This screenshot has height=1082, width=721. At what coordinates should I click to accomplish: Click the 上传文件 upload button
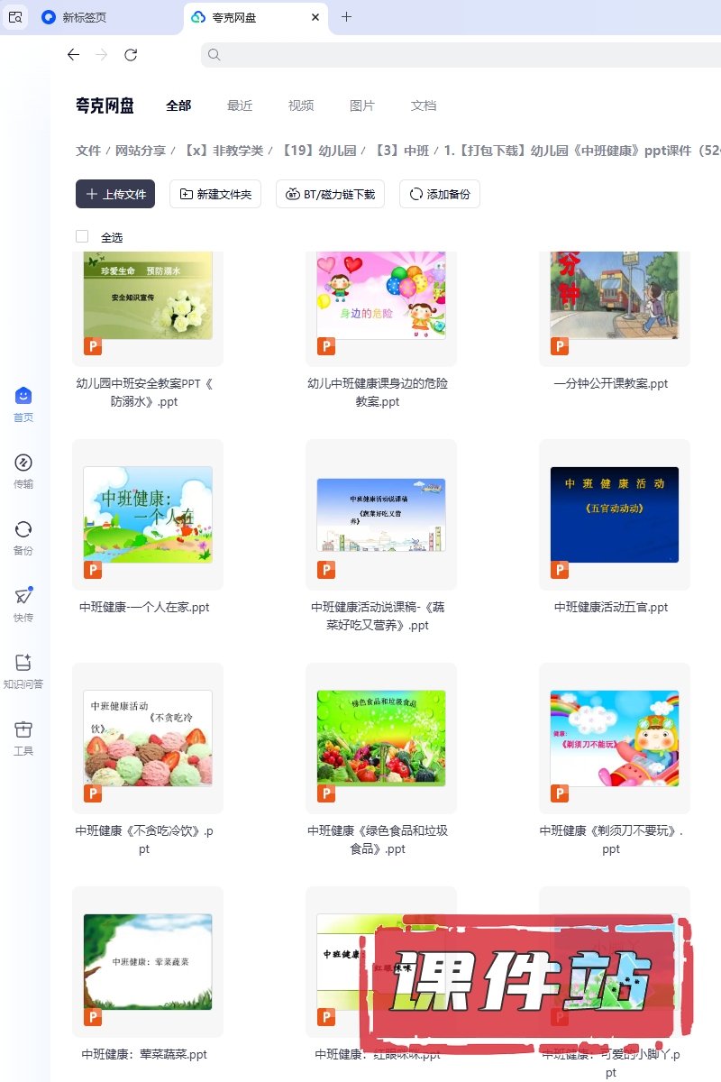[115, 194]
